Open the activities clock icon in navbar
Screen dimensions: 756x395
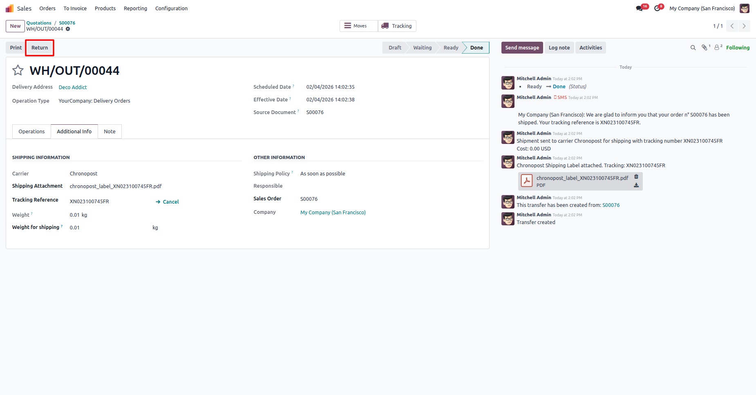coord(658,8)
